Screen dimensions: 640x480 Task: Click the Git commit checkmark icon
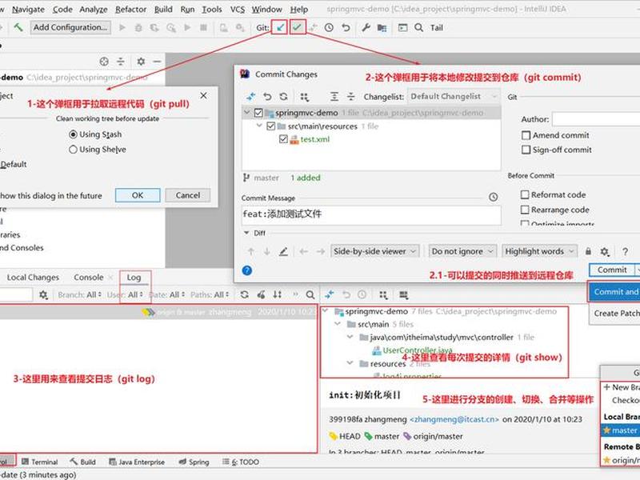[297, 27]
